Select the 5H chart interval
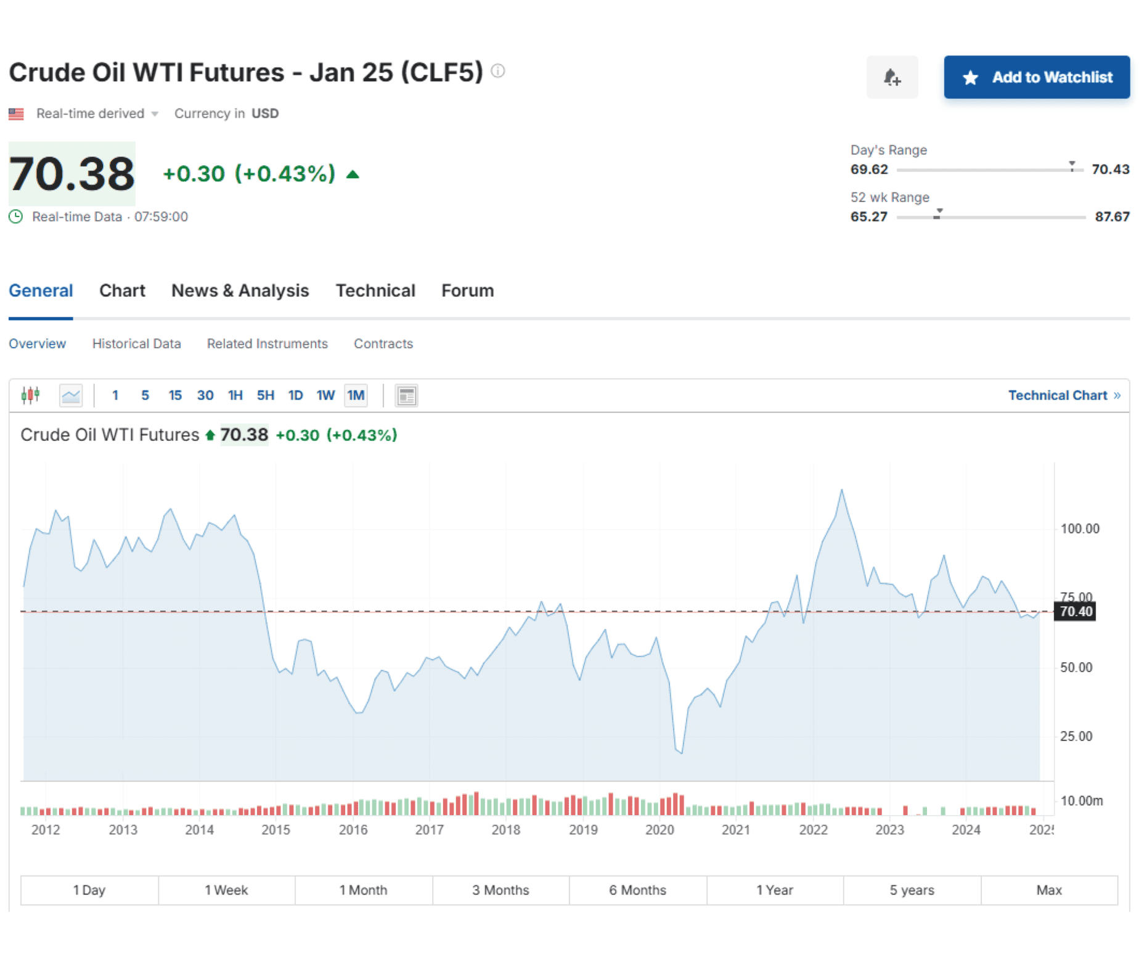Viewport: 1139px width, 960px height. pyautogui.click(x=264, y=395)
